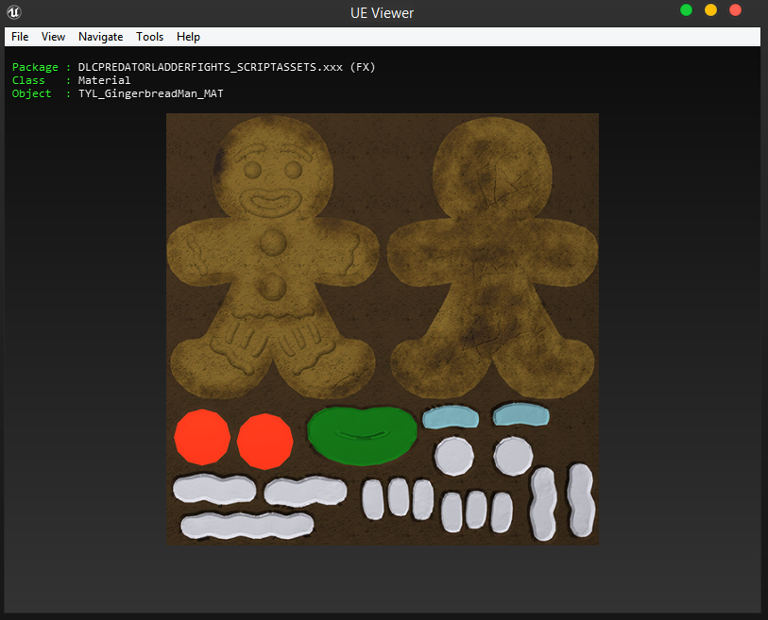Click the UE Viewer window title text

click(382, 12)
